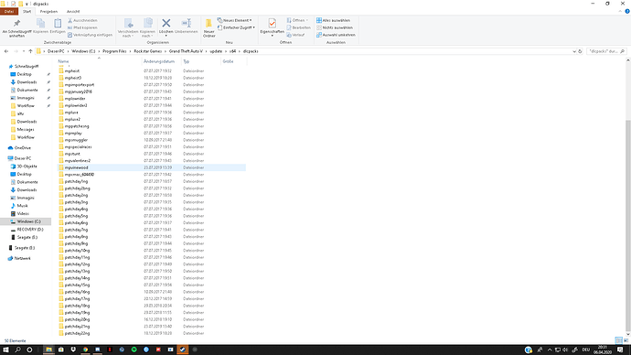Switch to the Ansicht ribbon tab
631x355 pixels.
tap(73, 12)
